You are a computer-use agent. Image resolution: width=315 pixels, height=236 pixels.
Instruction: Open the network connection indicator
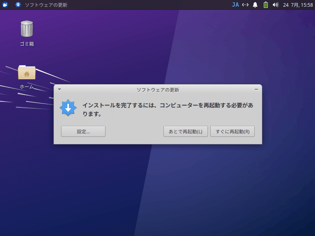(x=245, y=5)
